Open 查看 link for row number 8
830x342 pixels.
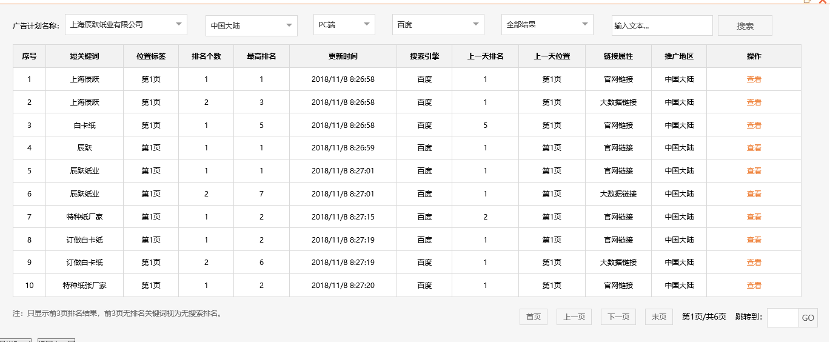point(754,240)
